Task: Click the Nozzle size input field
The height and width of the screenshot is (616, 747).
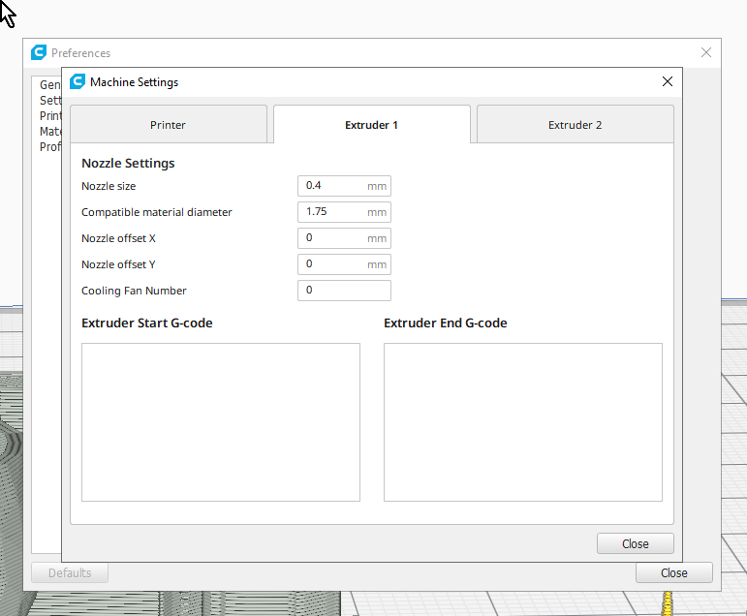Action: (344, 186)
